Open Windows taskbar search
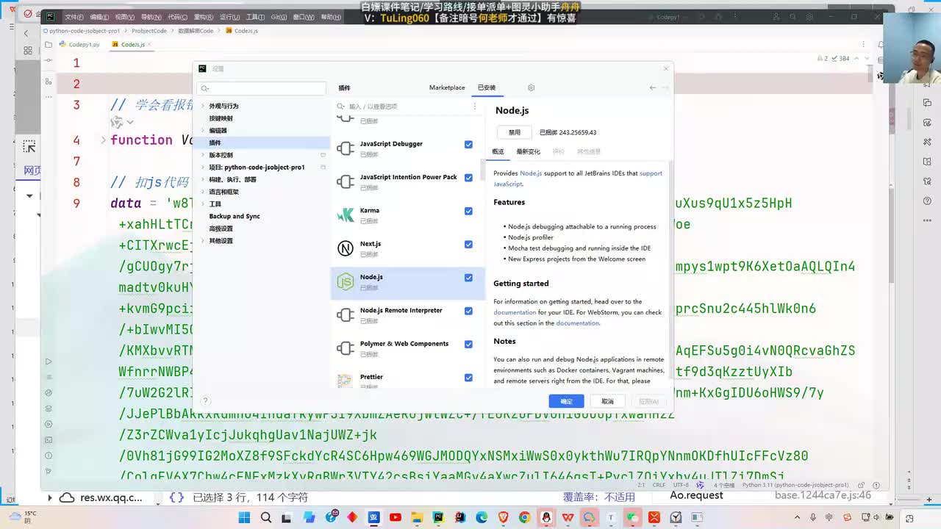 click(266, 517)
